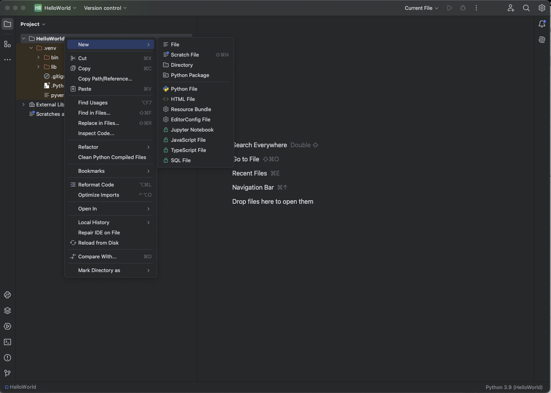Open the HelloWorld project dropdown
This screenshot has height=393, width=551.
[x=61, y=8]
